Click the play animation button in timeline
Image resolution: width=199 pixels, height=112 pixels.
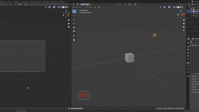(x=78, y=109)
